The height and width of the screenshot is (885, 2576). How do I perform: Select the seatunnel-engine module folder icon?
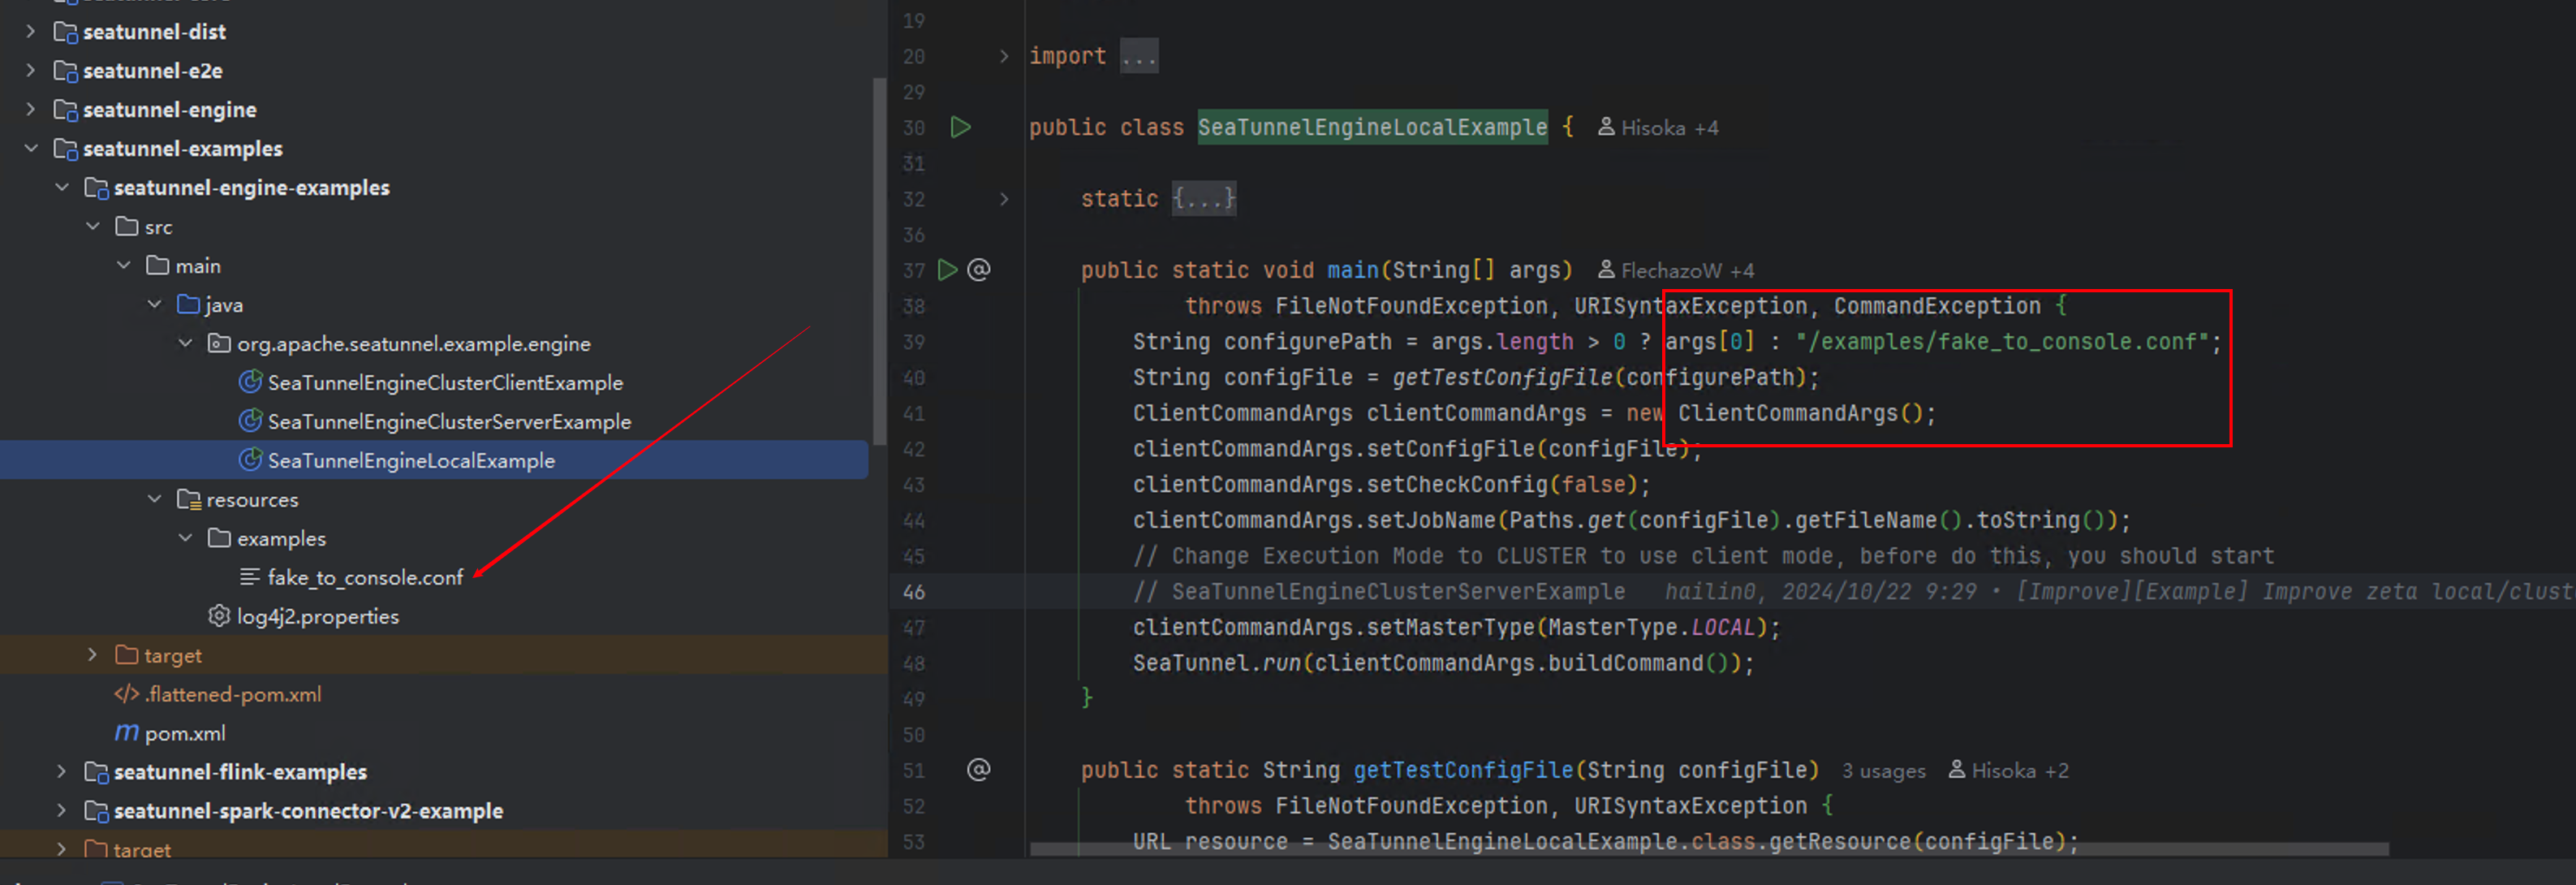(66, 110)
